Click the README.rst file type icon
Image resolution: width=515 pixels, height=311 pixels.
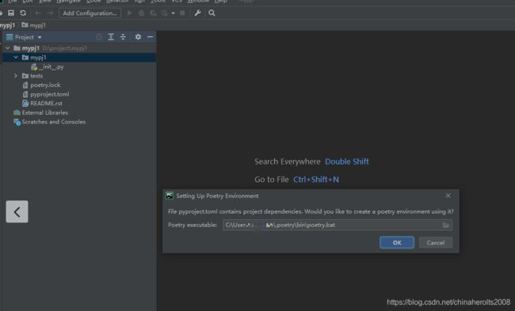click(x=25, y=104)
